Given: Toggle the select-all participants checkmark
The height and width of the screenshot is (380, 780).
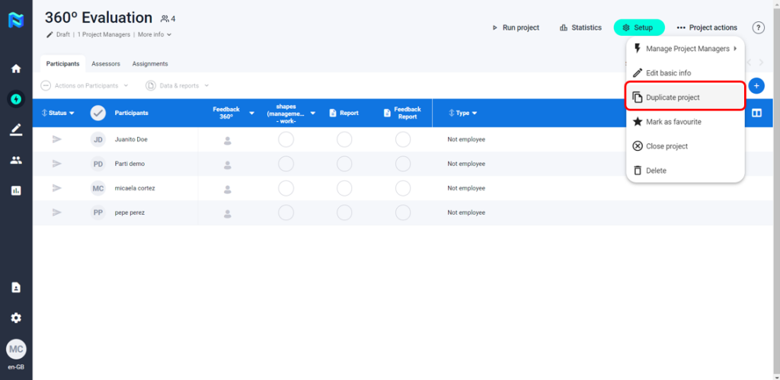Looking at the screenshot, I should [97, 113].
